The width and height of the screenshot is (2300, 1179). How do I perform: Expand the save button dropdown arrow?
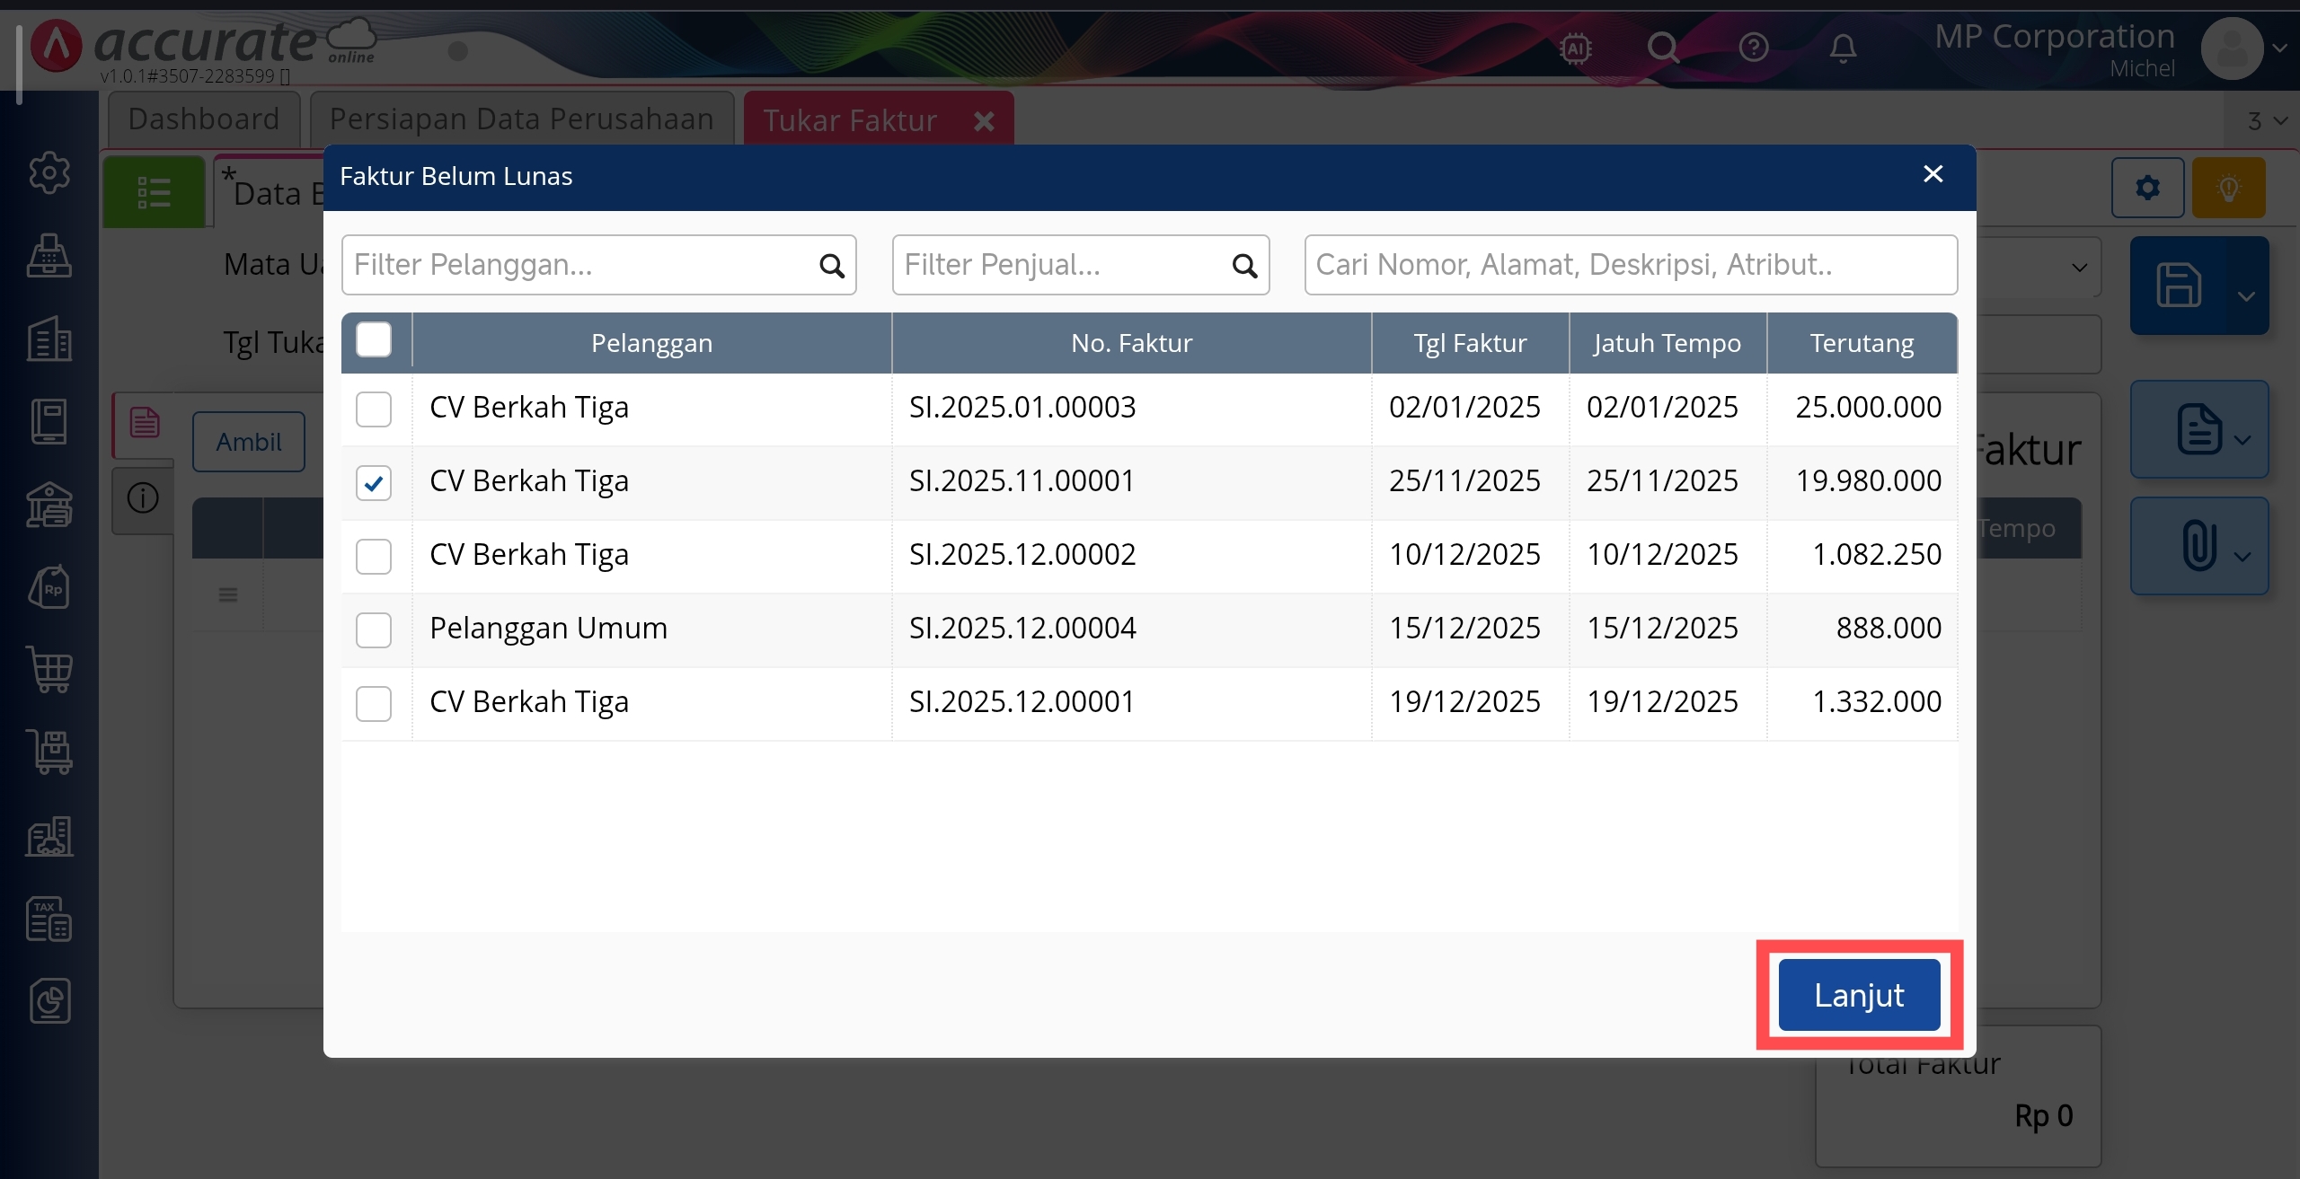(x=2246, y=296)
